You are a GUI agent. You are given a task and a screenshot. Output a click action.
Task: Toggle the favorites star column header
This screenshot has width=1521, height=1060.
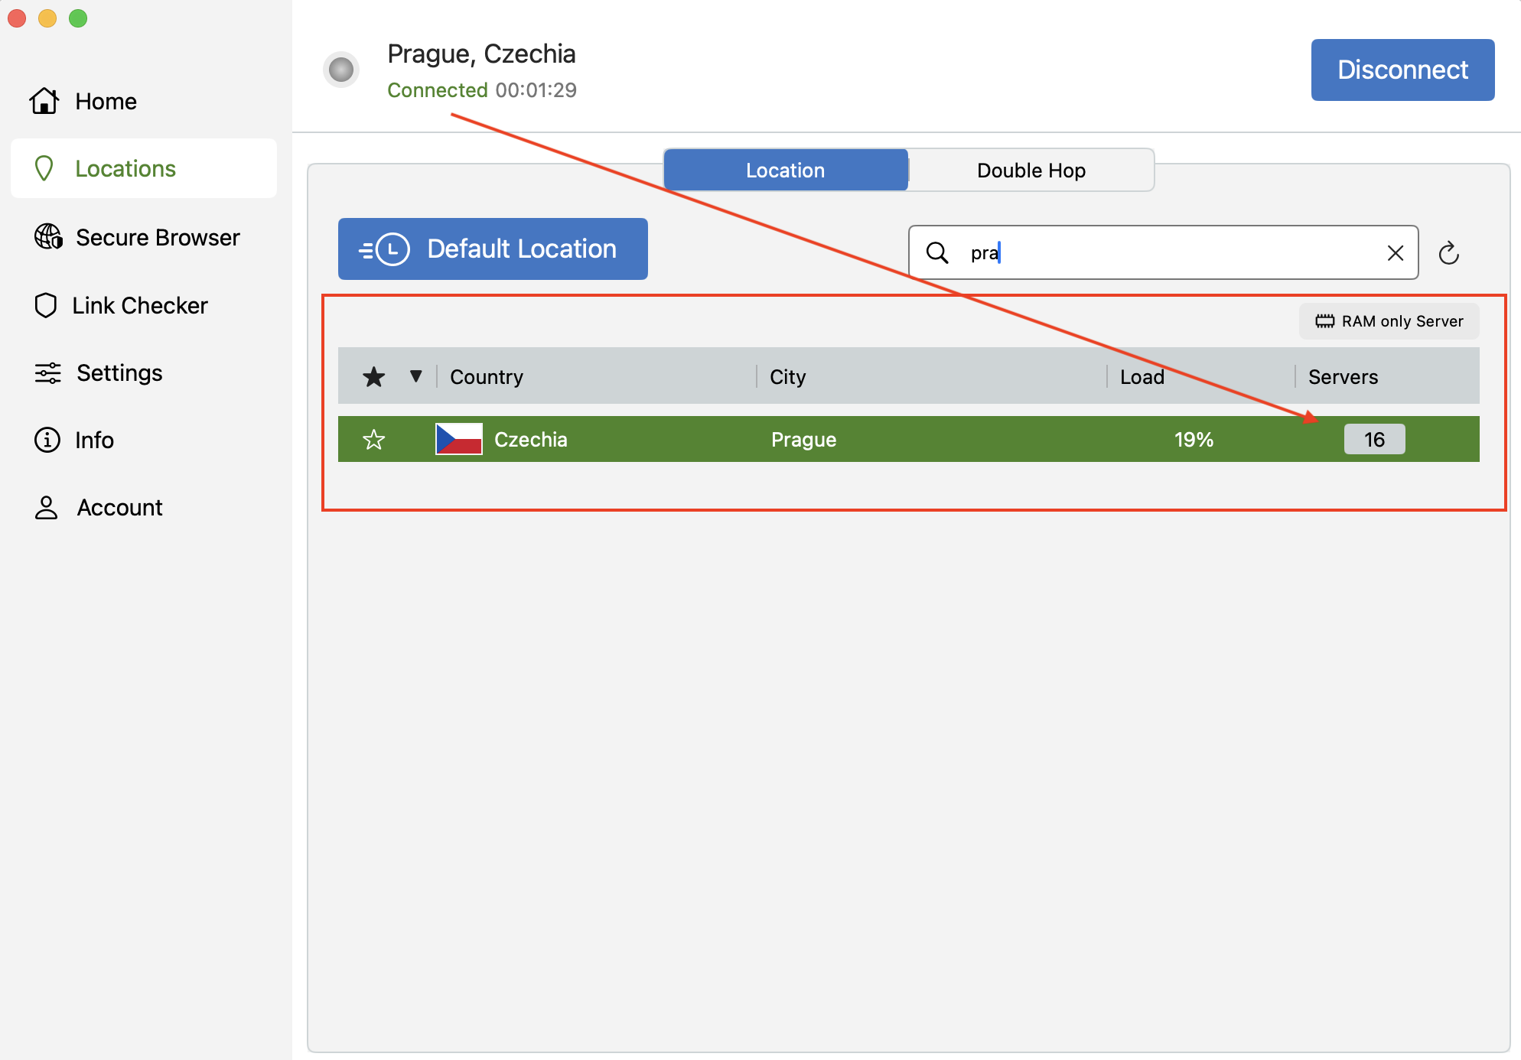point(374,376)
